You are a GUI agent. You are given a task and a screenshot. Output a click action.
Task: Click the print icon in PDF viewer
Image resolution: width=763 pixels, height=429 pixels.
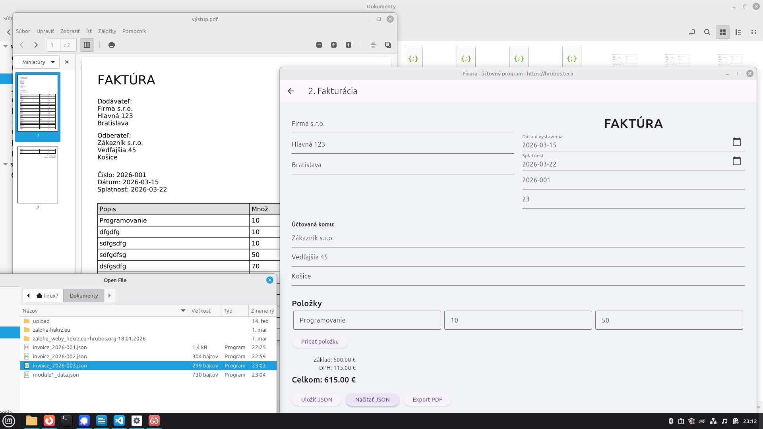(112, 45)
